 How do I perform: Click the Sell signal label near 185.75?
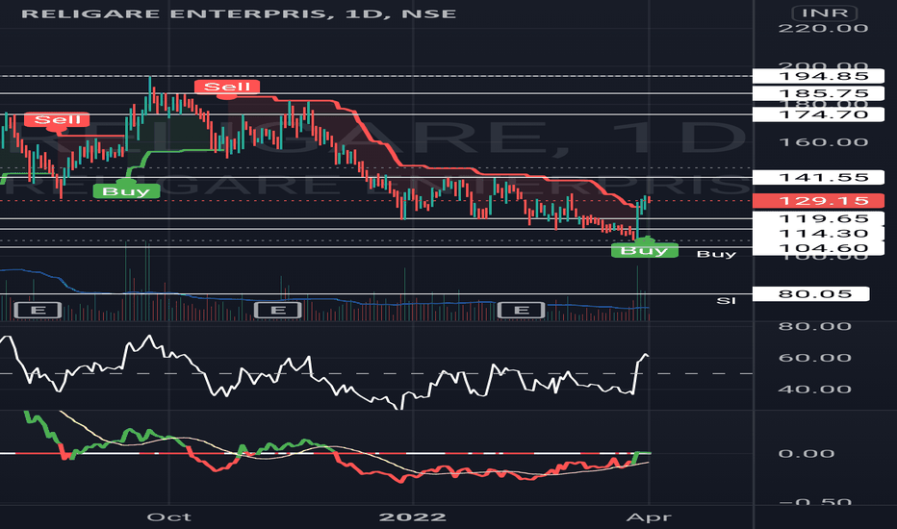[227, 87]
